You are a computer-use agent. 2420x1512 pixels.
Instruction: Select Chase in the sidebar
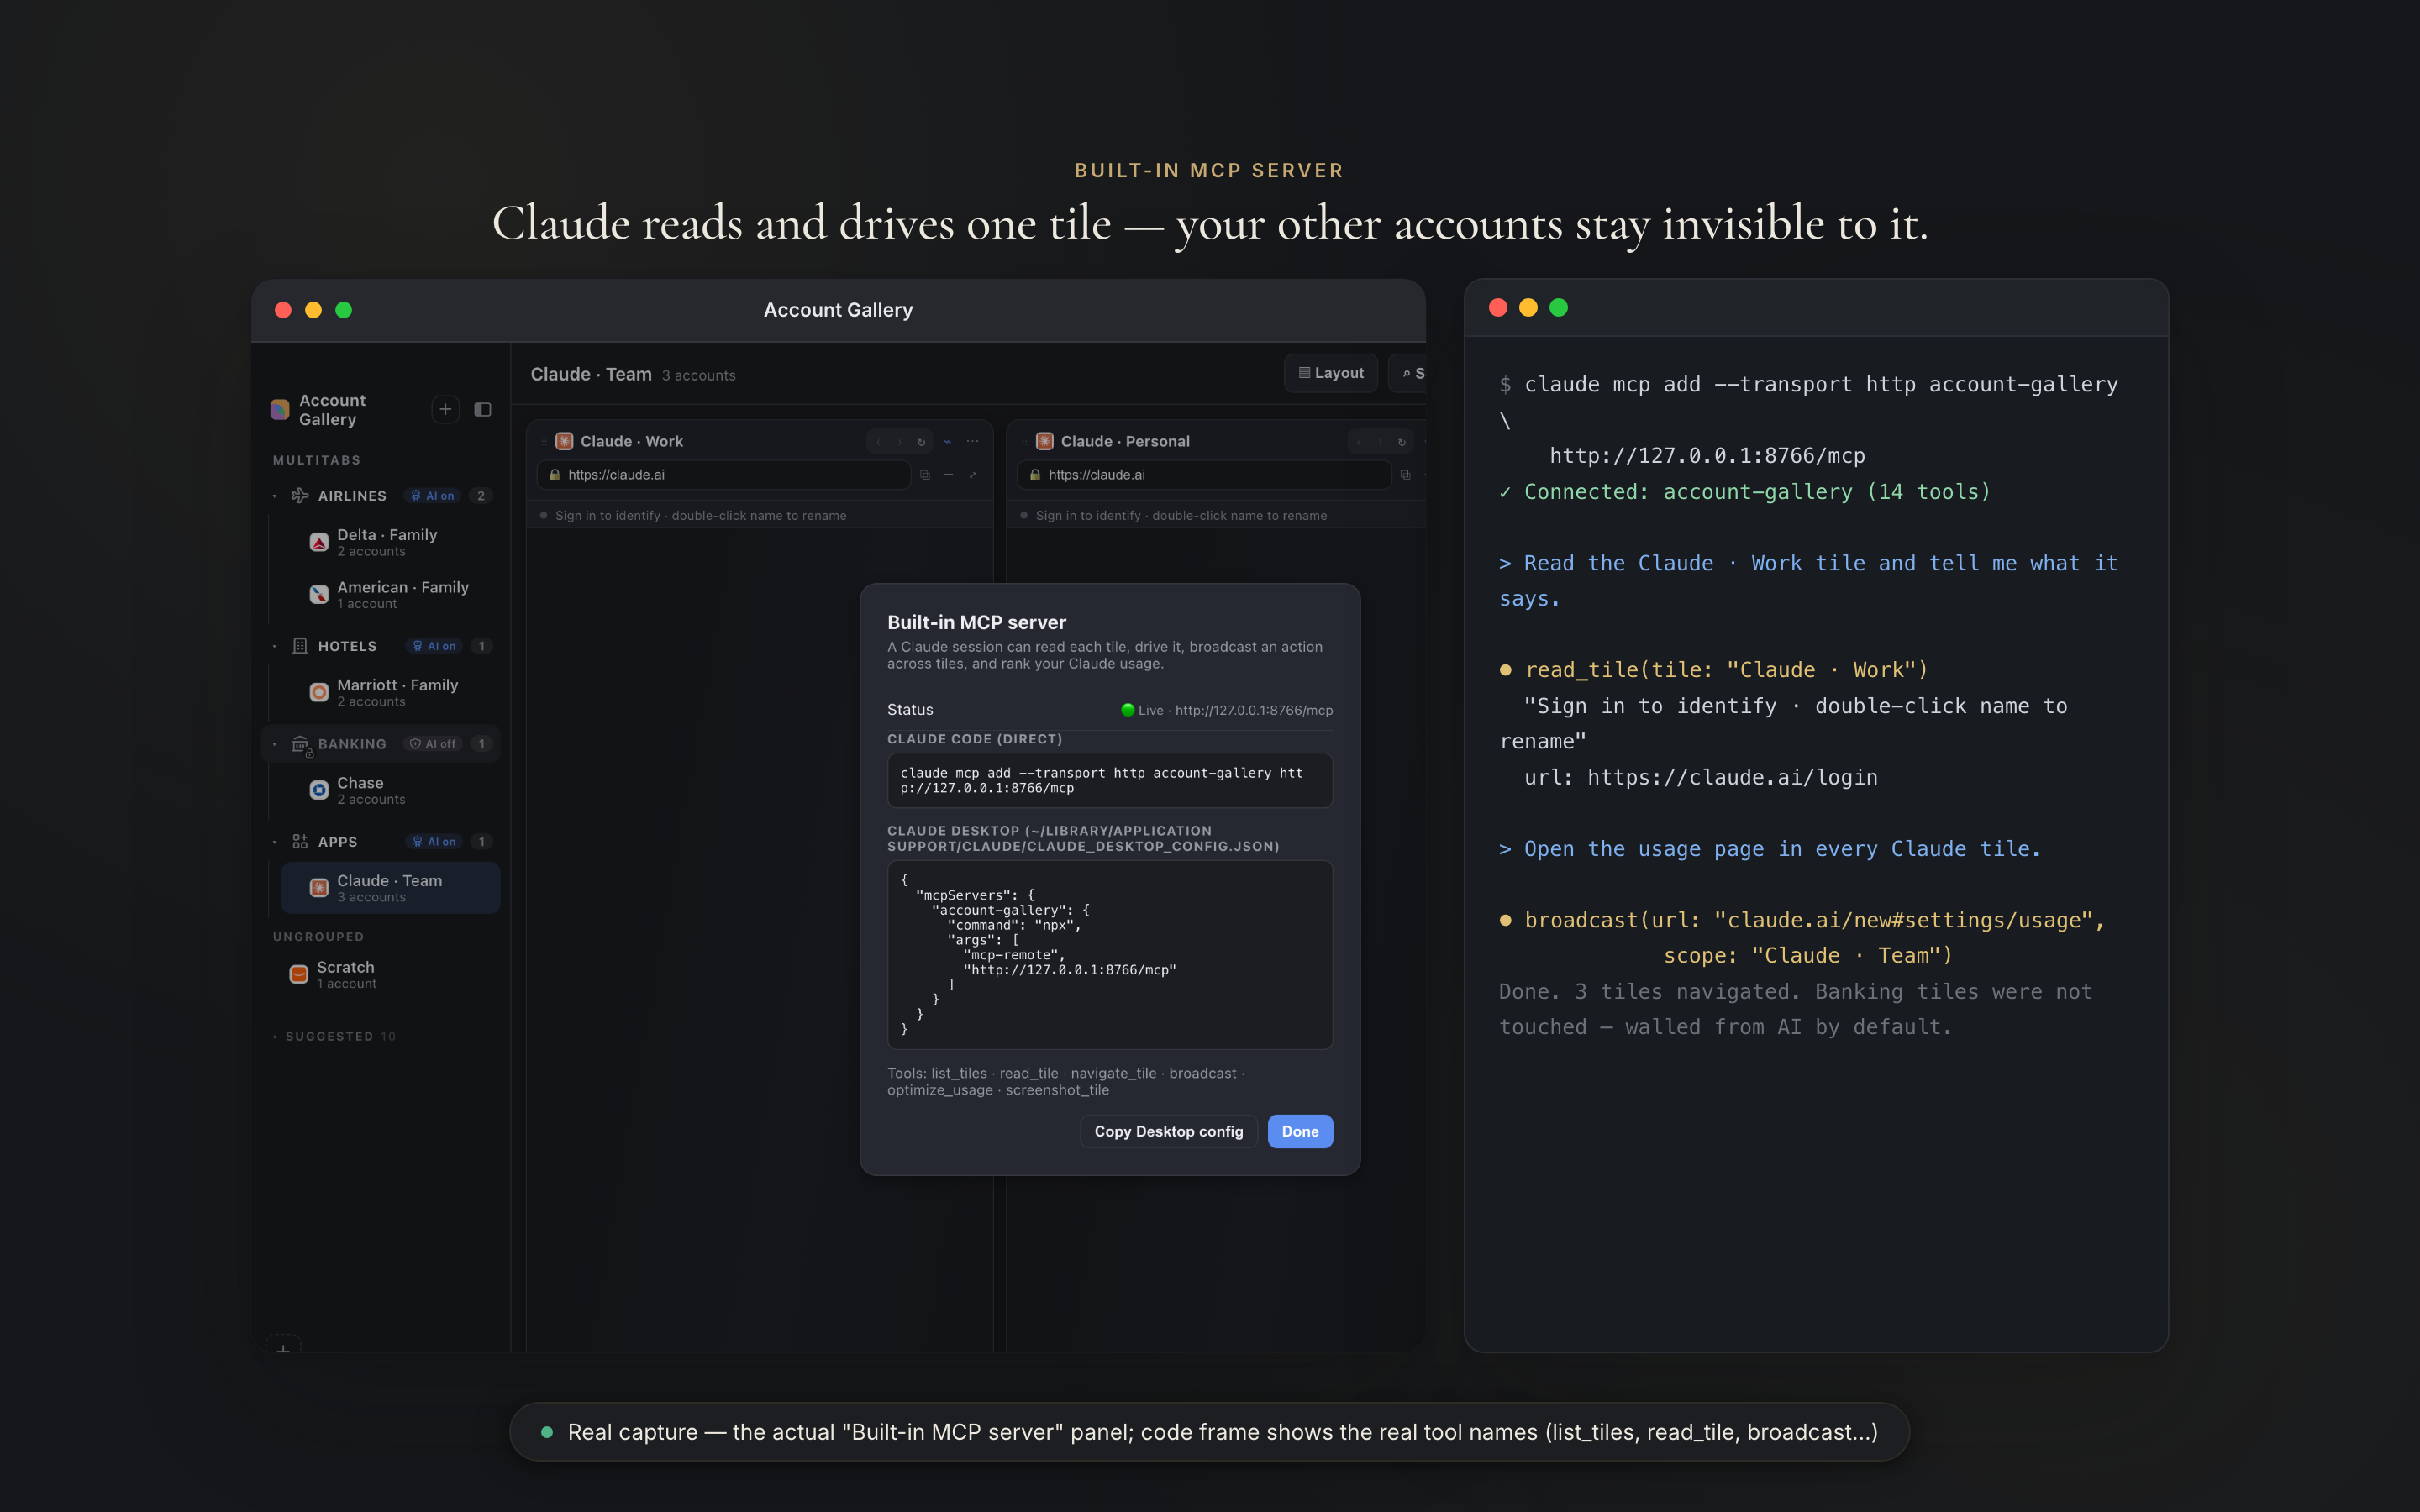point(390,790)
